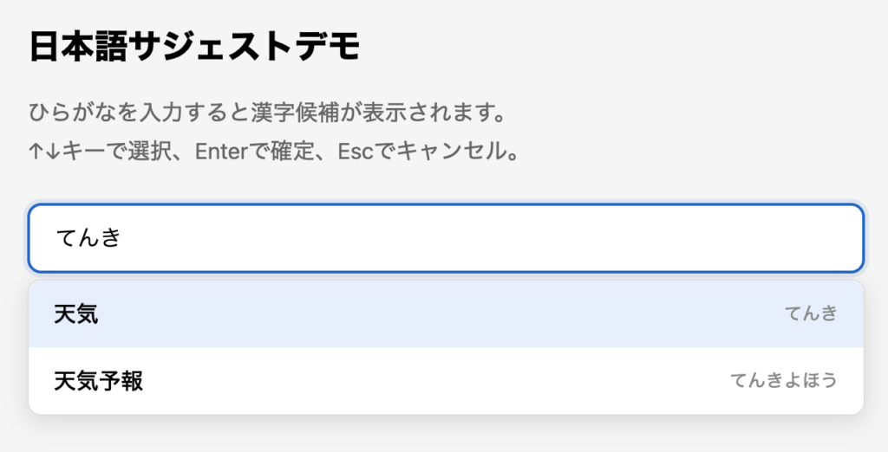The height and width of the screenshot is (452, 888).
Task: Click the 天気 kanji text in the dropdown
Action: coord(76,313)
